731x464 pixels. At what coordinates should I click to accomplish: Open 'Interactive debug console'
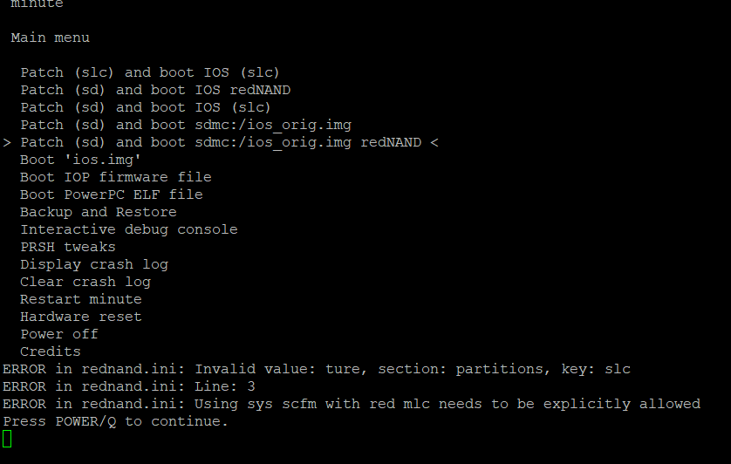pyautogui.click(x=129, y=229)
